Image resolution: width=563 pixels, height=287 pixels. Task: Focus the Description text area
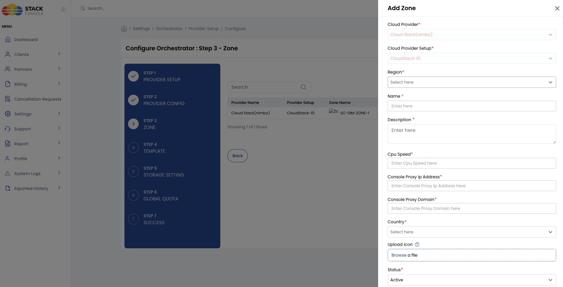pos(472,134)
